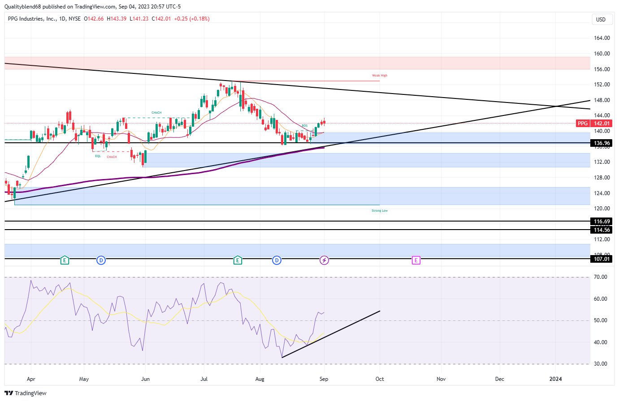
Task: Click the 148.00 price axis label
Action: [x=602, y=100]
